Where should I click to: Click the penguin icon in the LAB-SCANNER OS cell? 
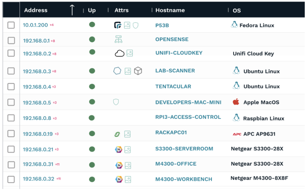(x=236, y=70)
